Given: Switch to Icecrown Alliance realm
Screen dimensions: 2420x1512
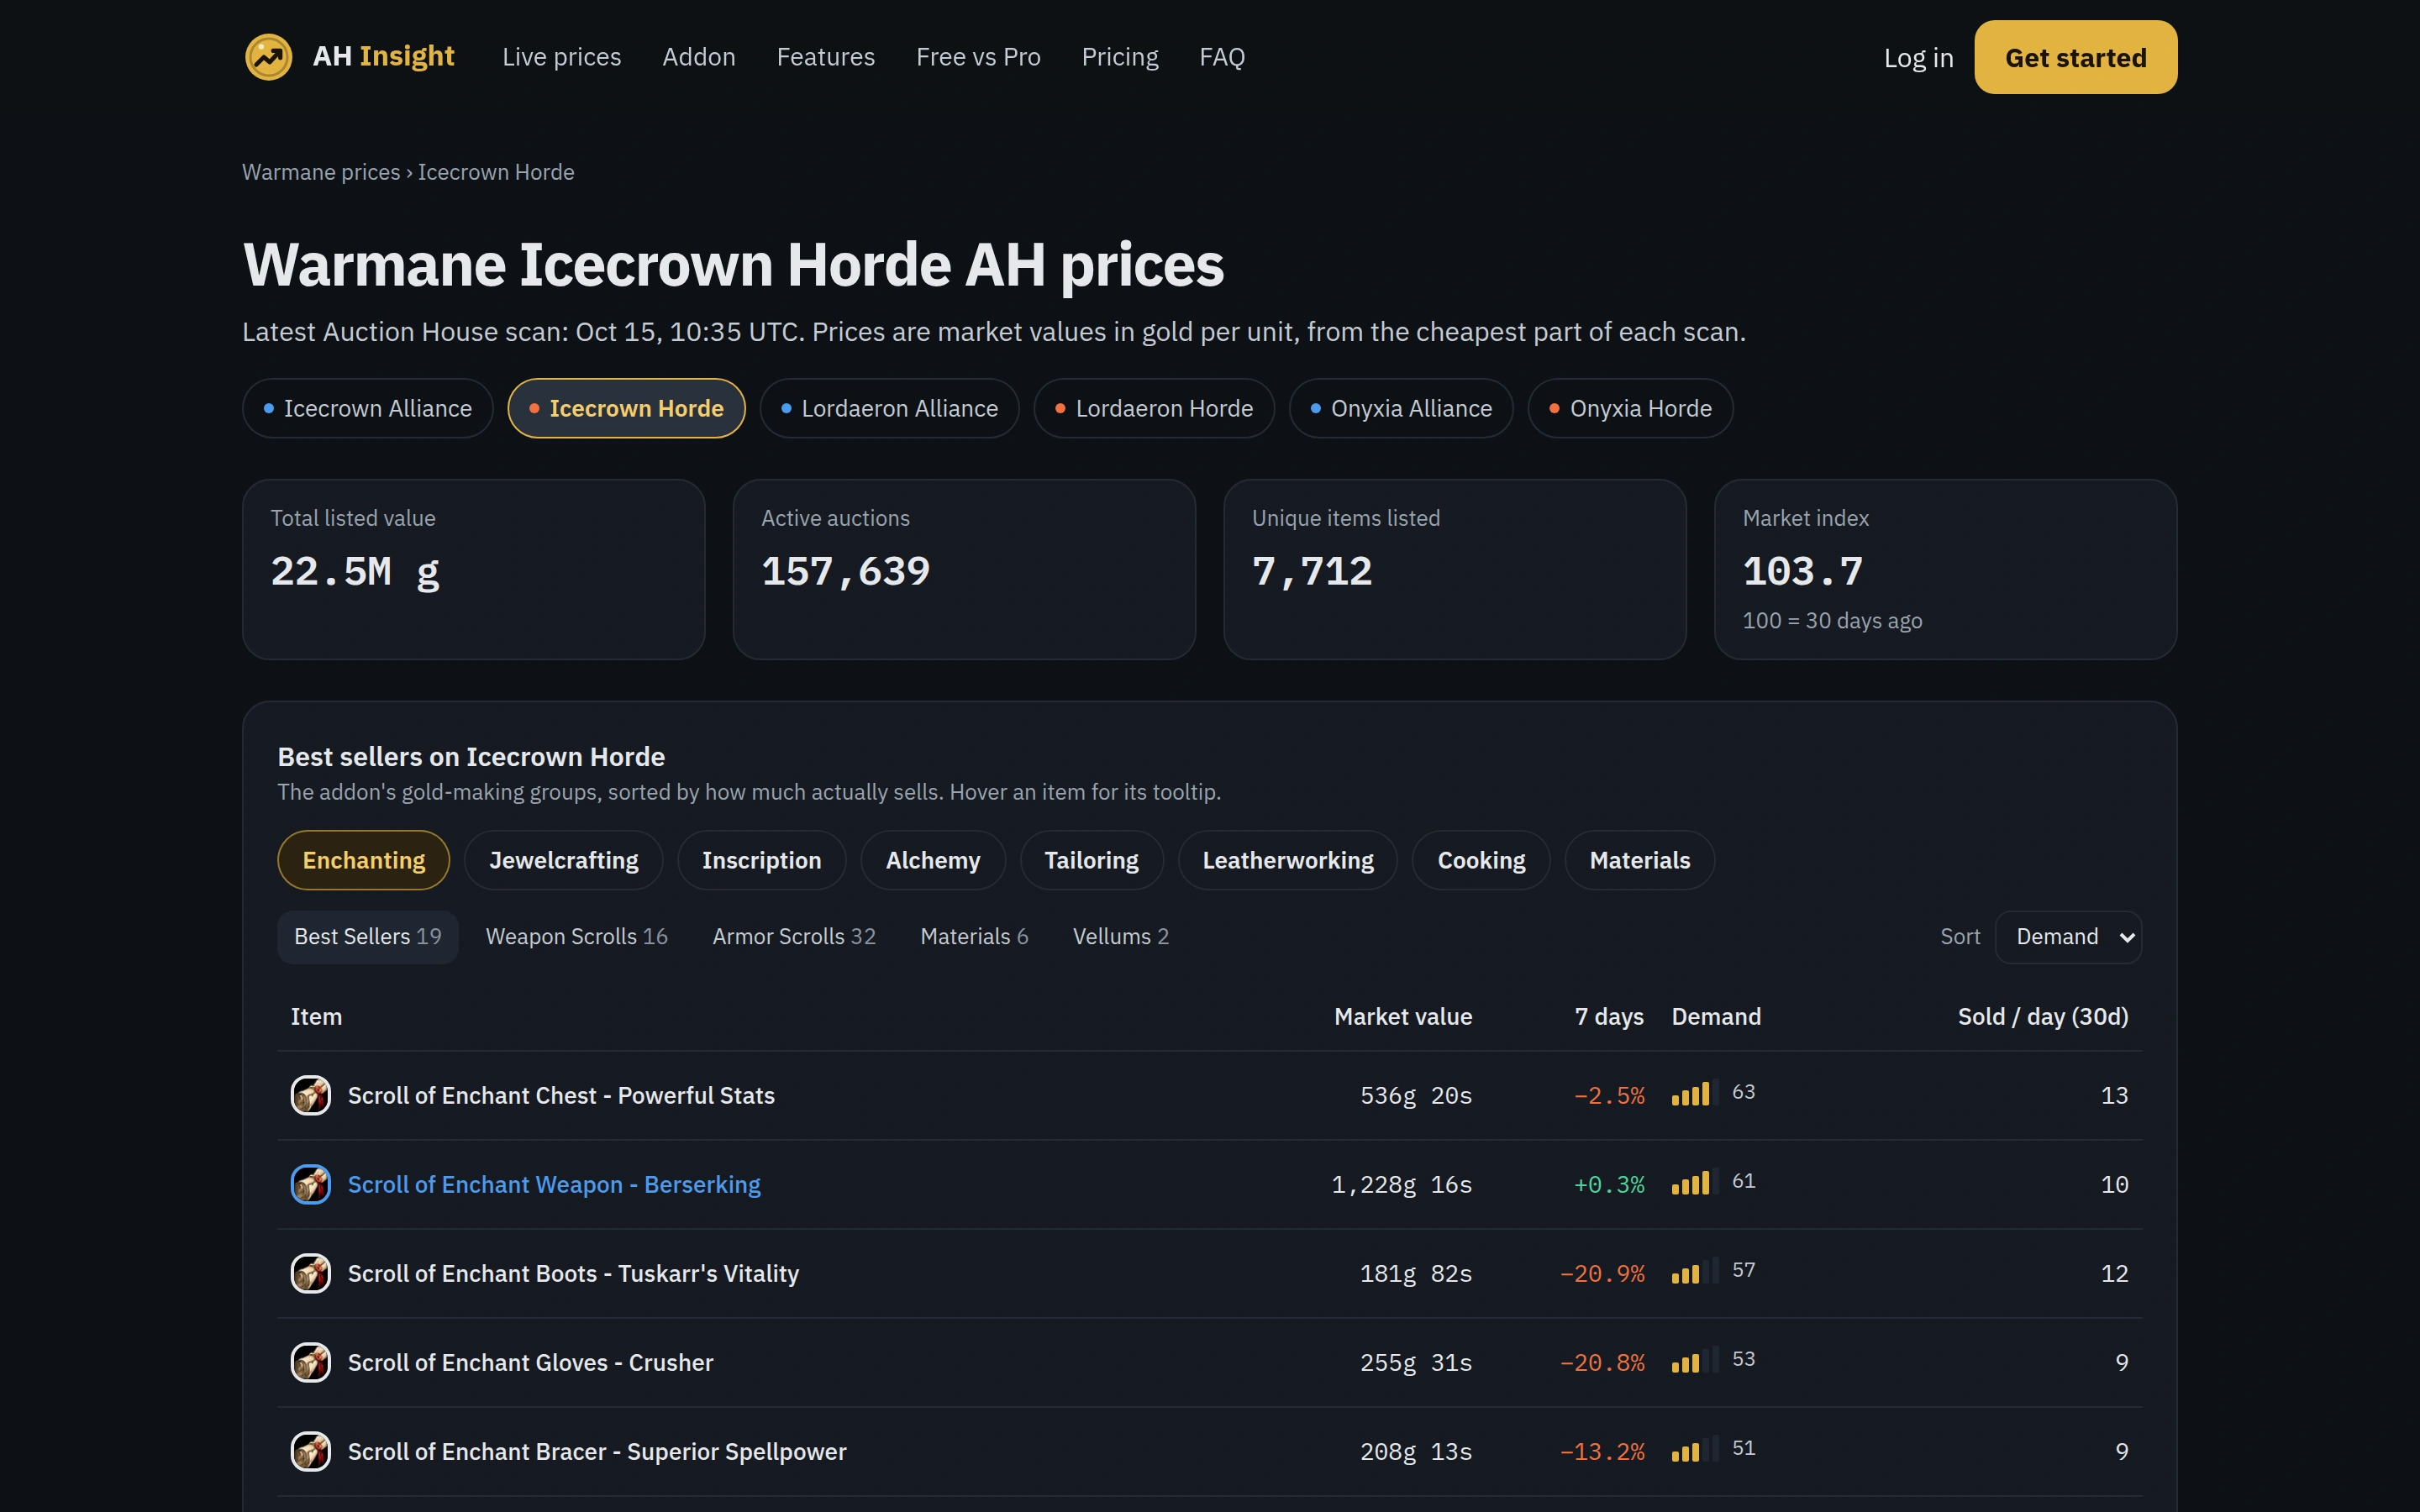Looking at the screenshot, I should click(367, 408).
